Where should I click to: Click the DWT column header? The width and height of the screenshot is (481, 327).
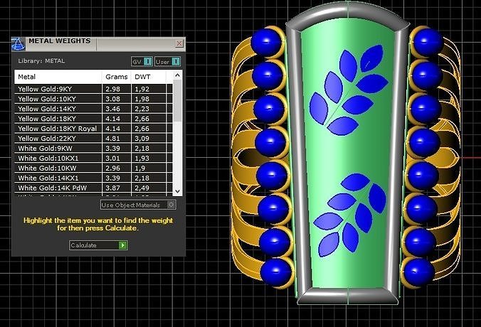[x=149, y=77]
